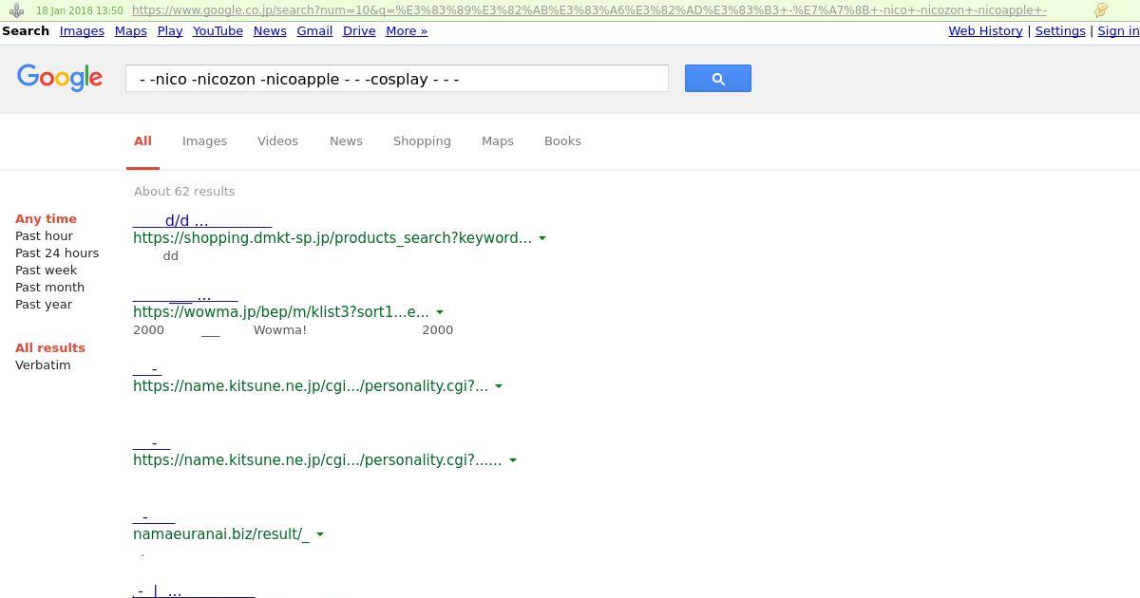This screenshot has width=1140, height=598.
Task: Open News link in top navigation bar
Action: pos(270,31)
